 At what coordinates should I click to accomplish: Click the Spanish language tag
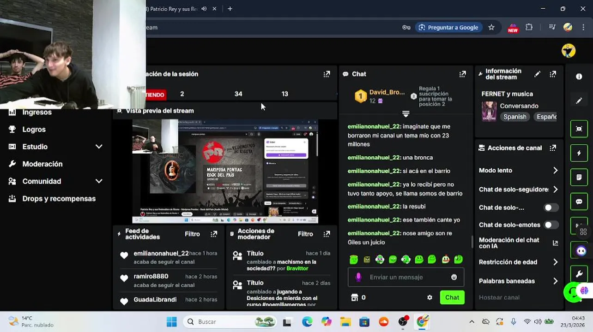515,117
